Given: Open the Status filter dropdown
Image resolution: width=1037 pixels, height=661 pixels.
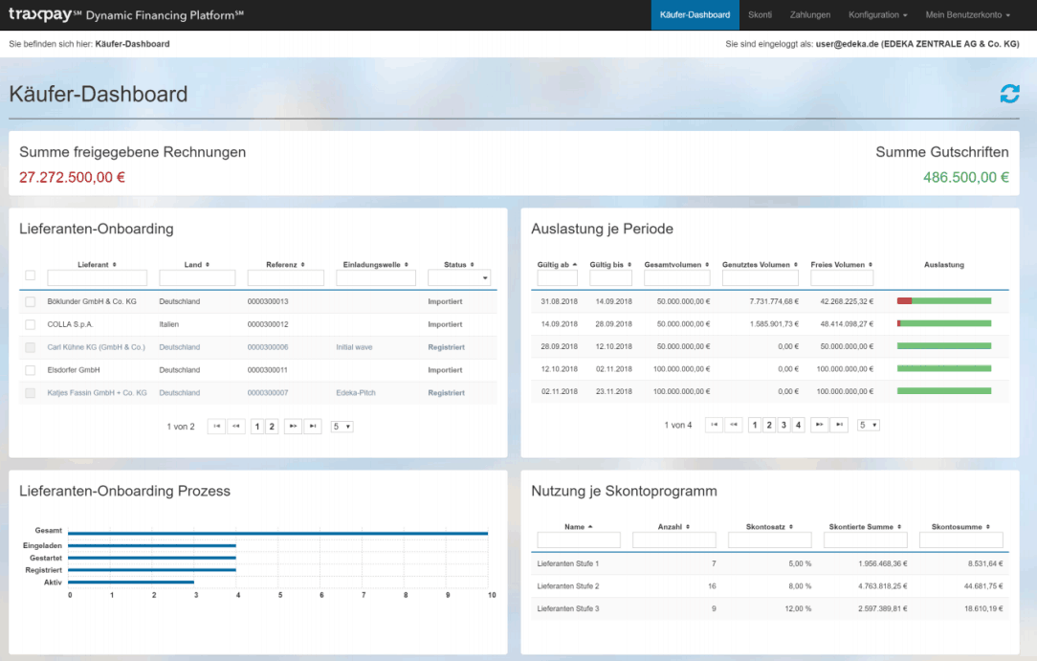Looking at the screenshot, I should pyautogui.click(x=459, y=277).
